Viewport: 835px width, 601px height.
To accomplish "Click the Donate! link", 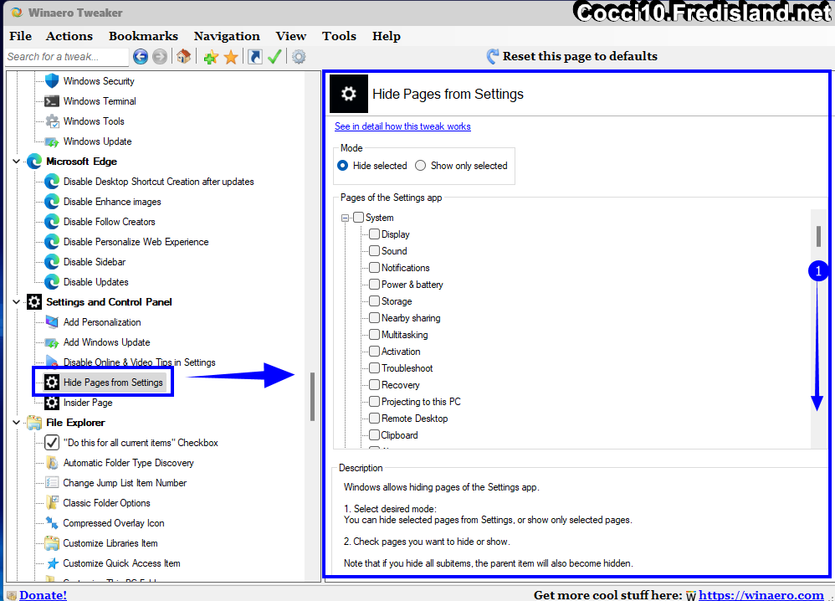I will click(x=44, y=594).
